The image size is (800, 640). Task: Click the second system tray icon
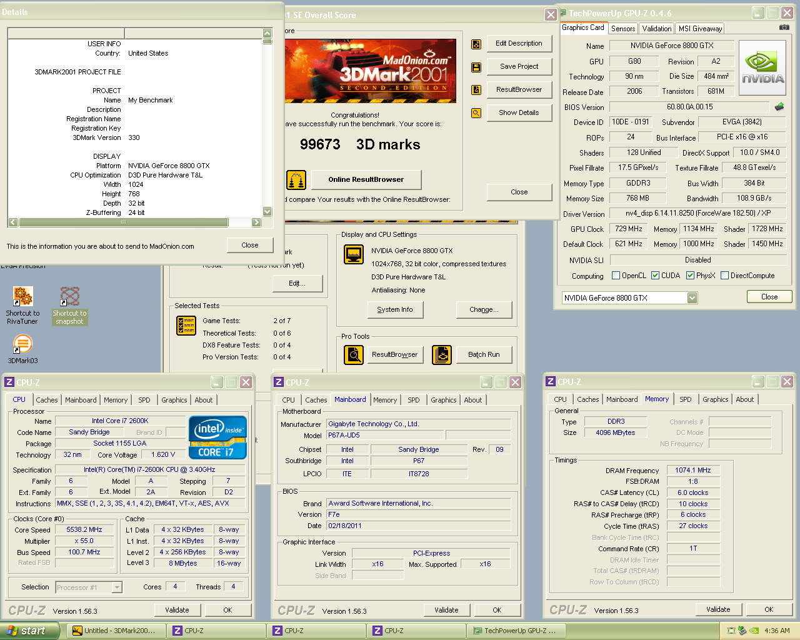click(742, 631)
